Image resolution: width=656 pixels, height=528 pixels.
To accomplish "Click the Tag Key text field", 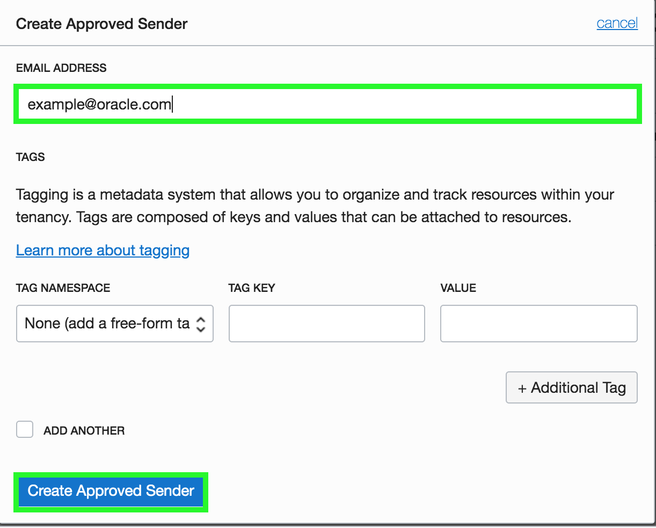I will point(326,324).
